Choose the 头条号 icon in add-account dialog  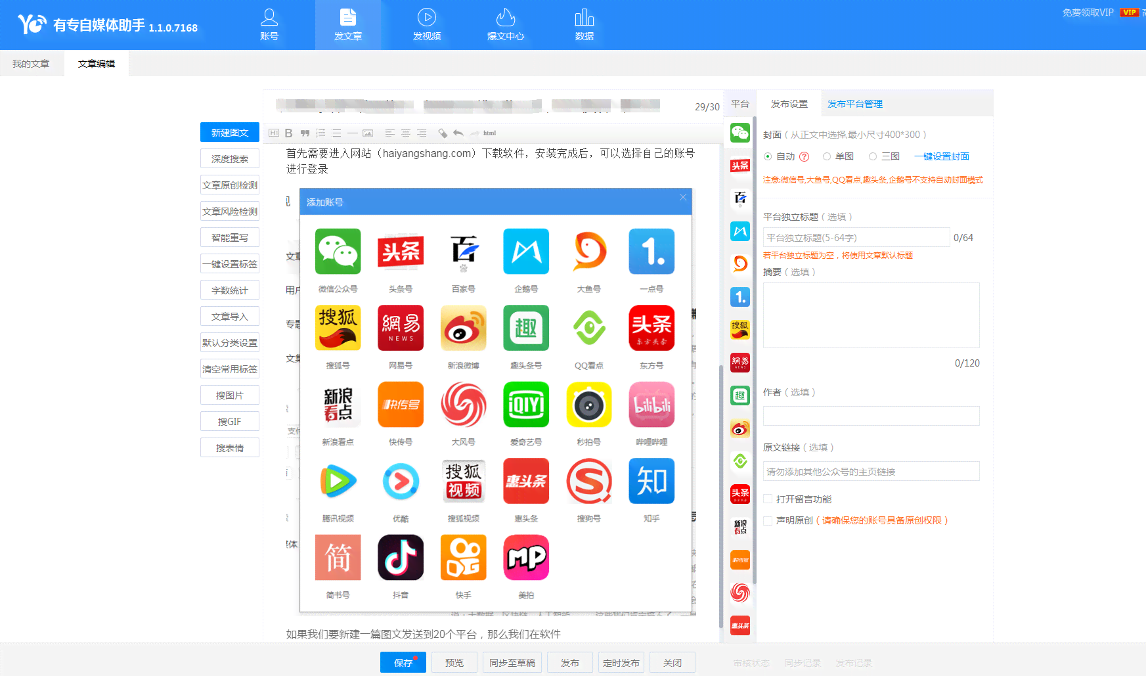click(x=401, y=251)
